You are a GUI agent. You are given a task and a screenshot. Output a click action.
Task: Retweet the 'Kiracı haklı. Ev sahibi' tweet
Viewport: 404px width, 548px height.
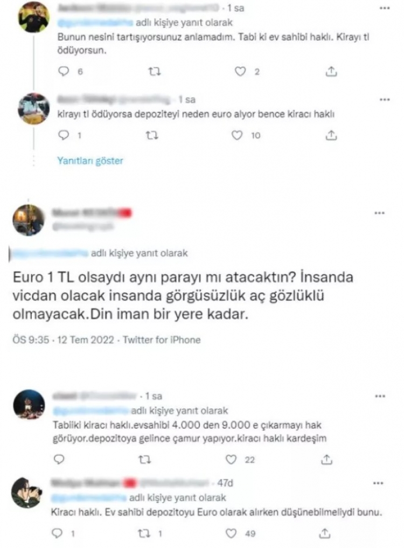144,533
